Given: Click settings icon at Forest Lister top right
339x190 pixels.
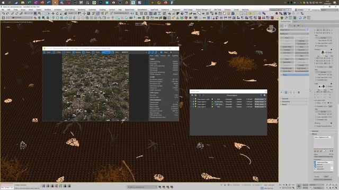Looking at the screenshot, I should pyautogui.click(x=265, y=95).
